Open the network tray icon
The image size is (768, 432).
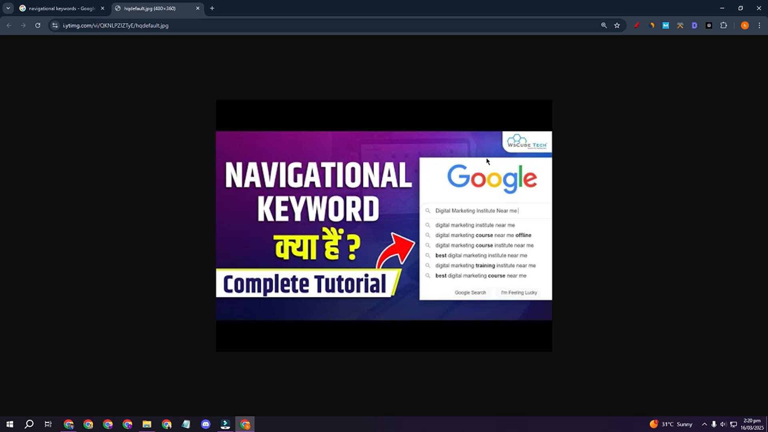(x=734, y=424)
